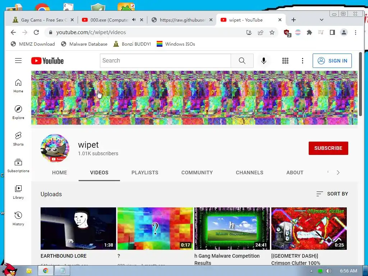
Task: Click the volume speaker tray icon
Action: tap(329, 271)
